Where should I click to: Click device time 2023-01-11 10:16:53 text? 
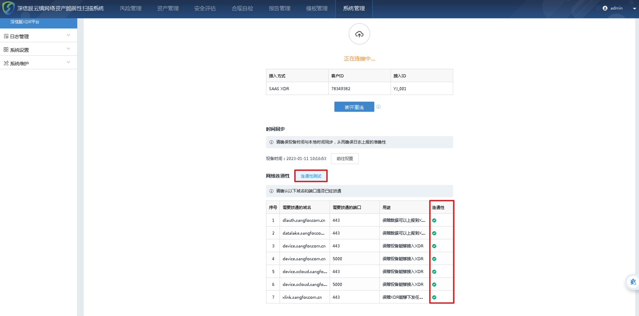pyautogui.click(x=306, y=159)
